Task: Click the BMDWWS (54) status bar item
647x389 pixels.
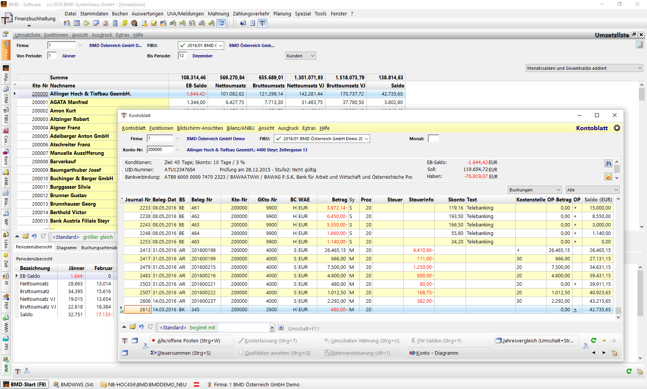Action: coord(74,384)
